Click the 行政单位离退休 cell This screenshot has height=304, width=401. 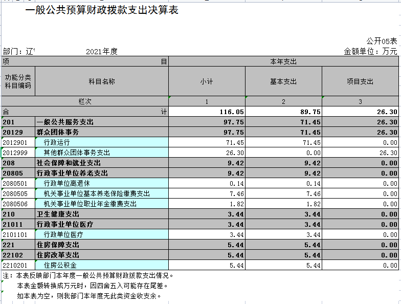pyautogui.click(x=102, y=183)
